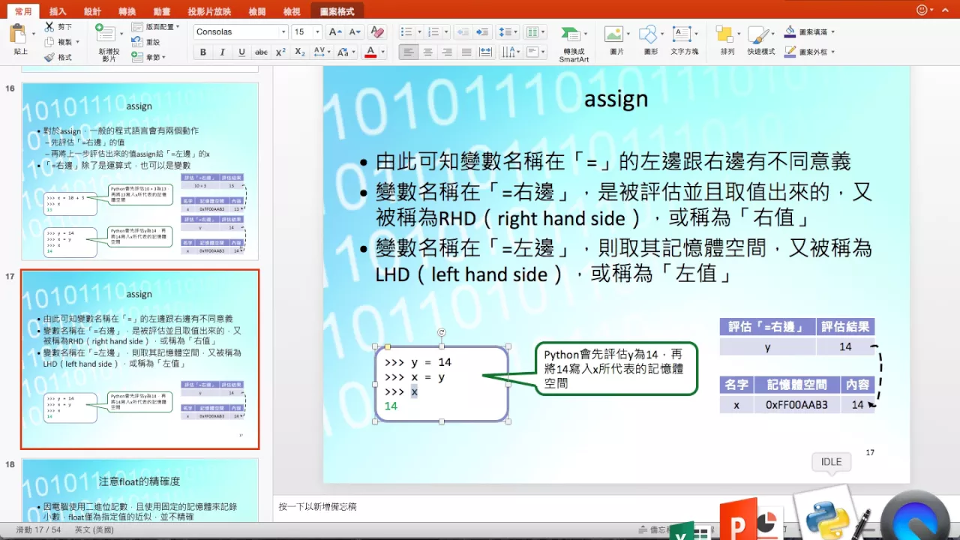
Task: Open the font size 15 dropdown
Action: 317,32
